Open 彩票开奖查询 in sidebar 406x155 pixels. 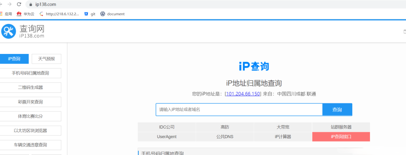pyautogui.click(x=30, y=102)
